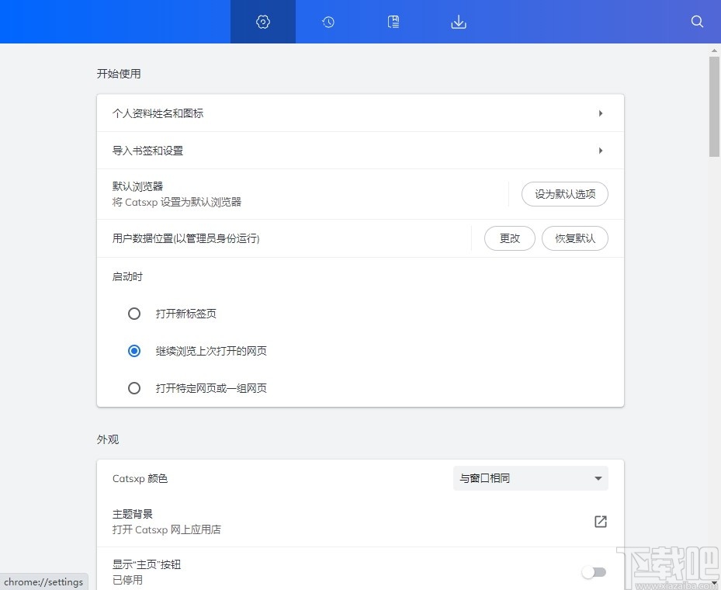Enable the 显示"主页"按钮 toggle
This screenshot has width=721, height=590.
[x=594, y=571]
